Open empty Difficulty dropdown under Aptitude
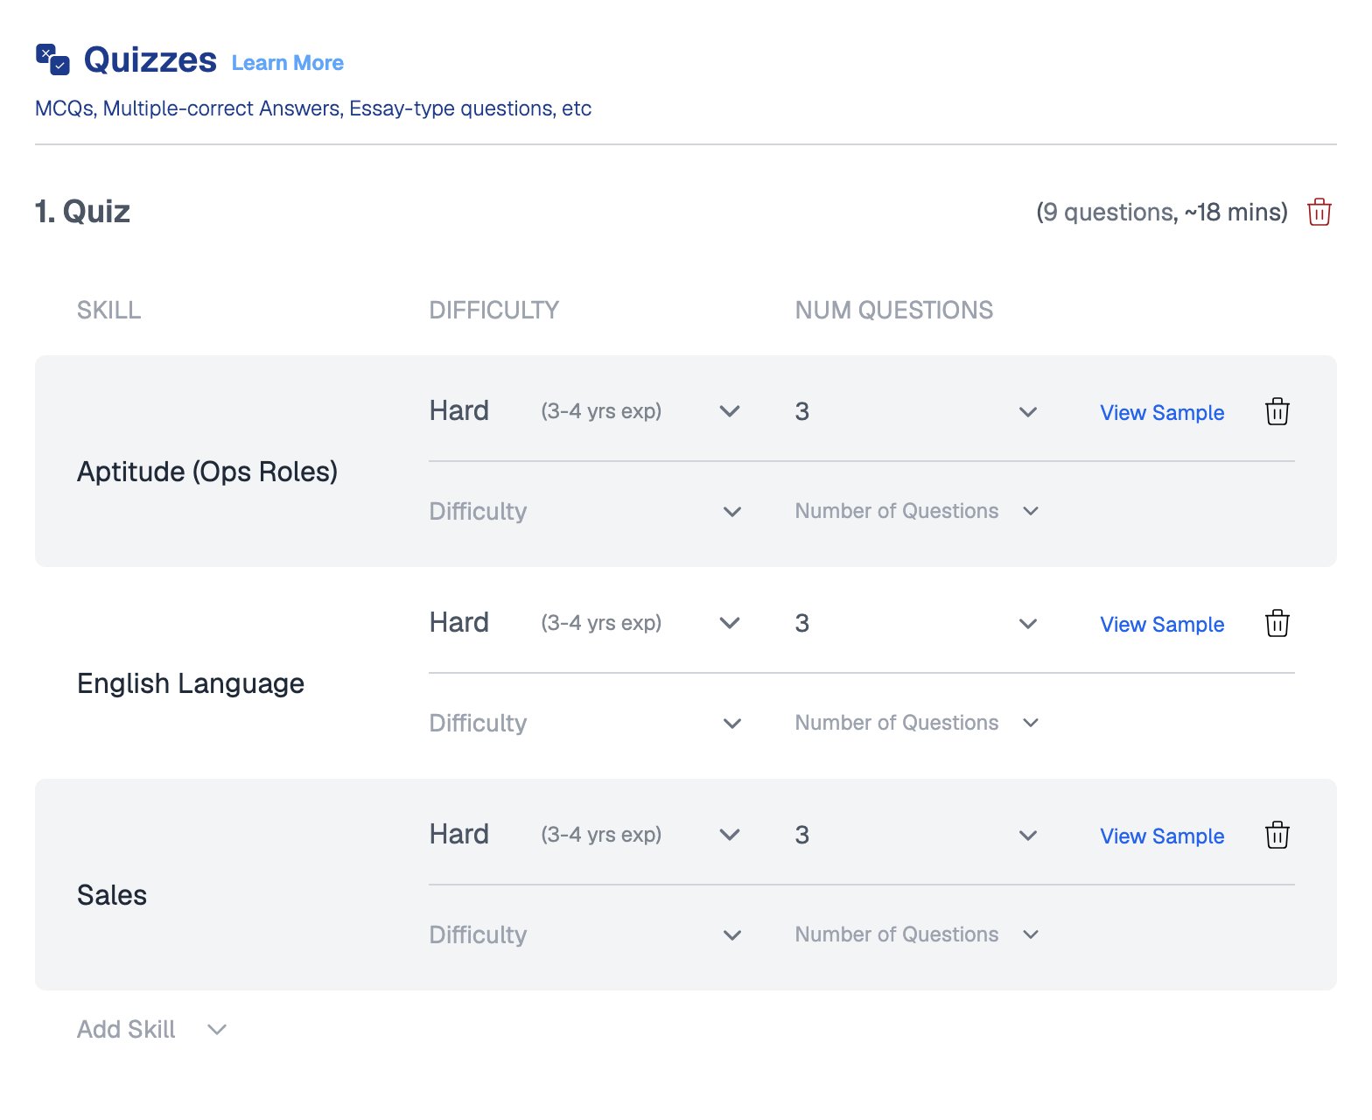This screenshot has width=1372, height=1120. pos(585,511)
